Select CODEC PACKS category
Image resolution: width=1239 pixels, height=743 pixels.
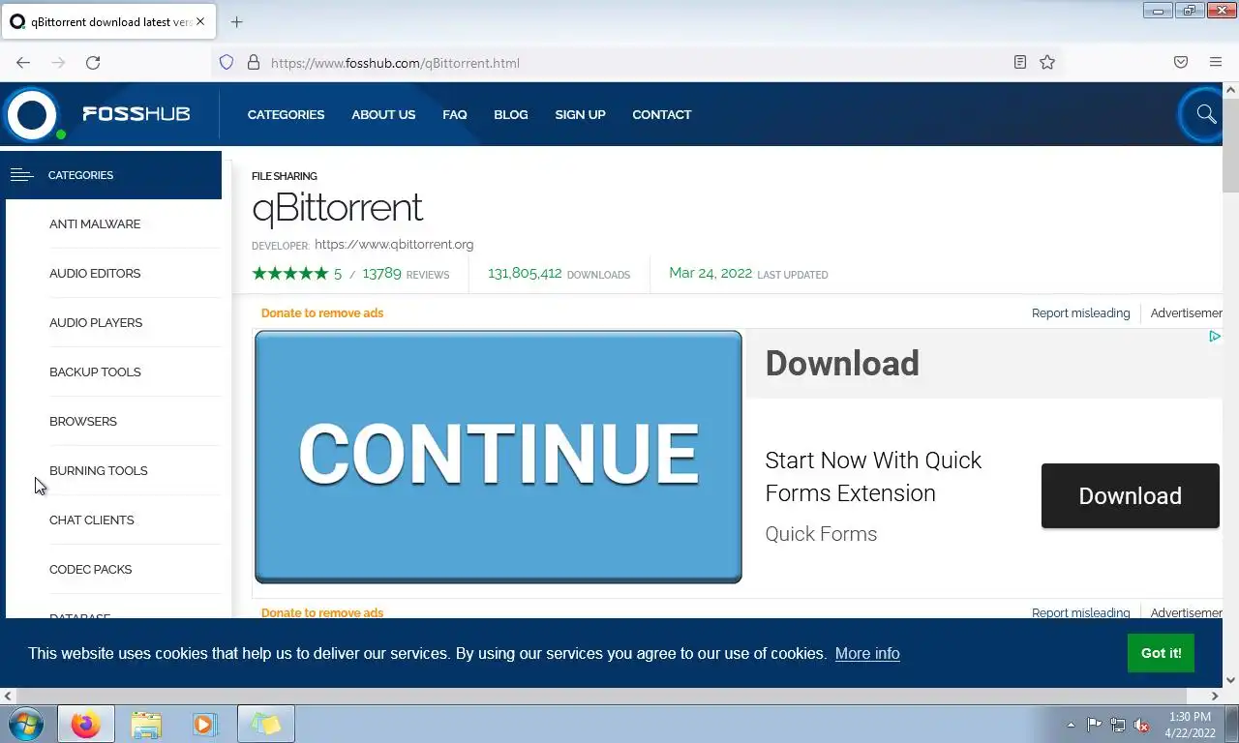91,569
